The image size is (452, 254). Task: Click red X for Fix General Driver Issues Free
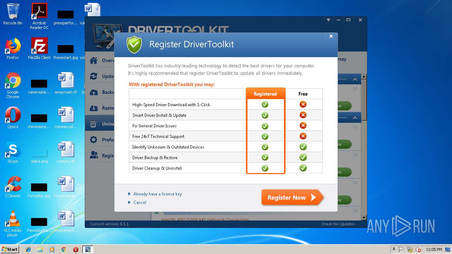tap(303, 126)
